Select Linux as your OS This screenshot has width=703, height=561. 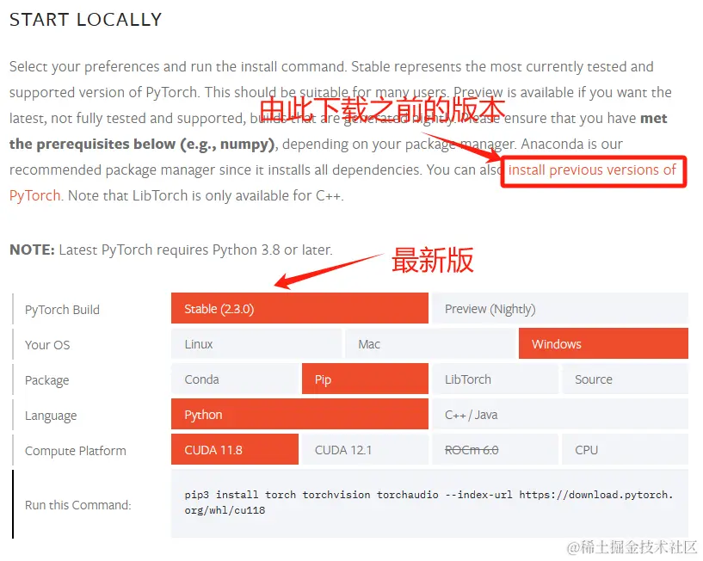256,344
